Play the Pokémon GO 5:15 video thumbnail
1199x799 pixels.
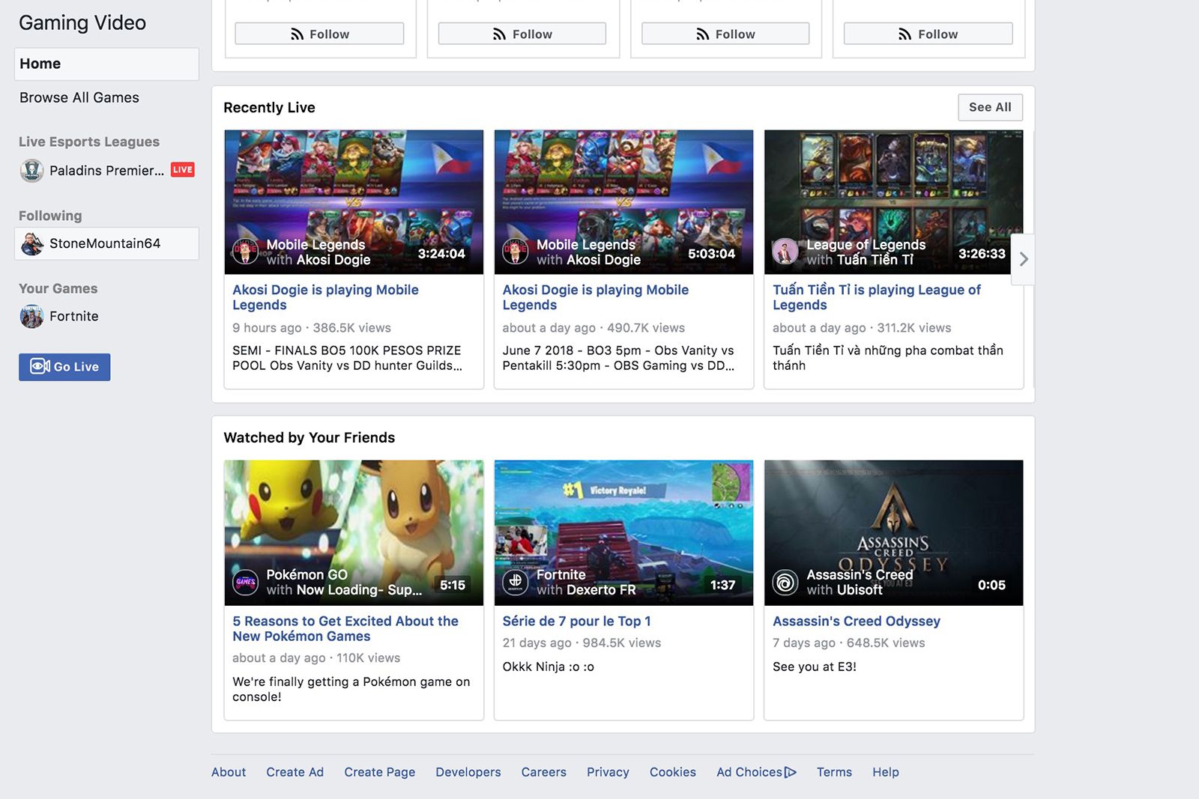click(354, 532)
